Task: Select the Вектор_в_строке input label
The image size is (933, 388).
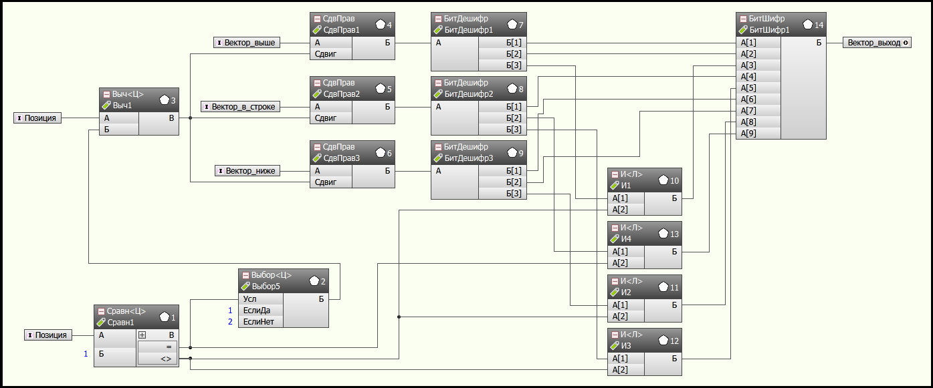Action: pos(241,107)
